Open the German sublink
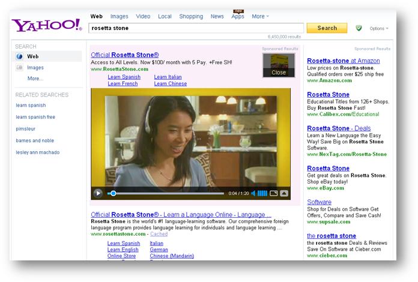The image size is (418, 282). tap(159, 250)
